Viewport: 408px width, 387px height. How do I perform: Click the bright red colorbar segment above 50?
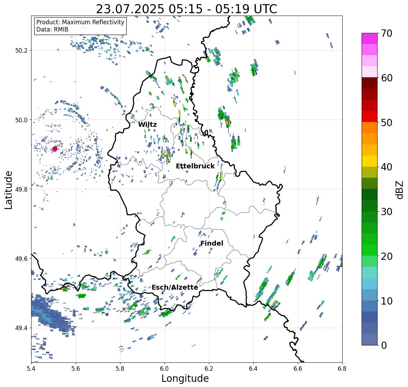(370, 116)
